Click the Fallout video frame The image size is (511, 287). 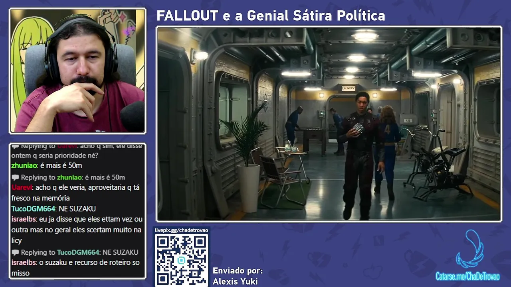[329, 124]
